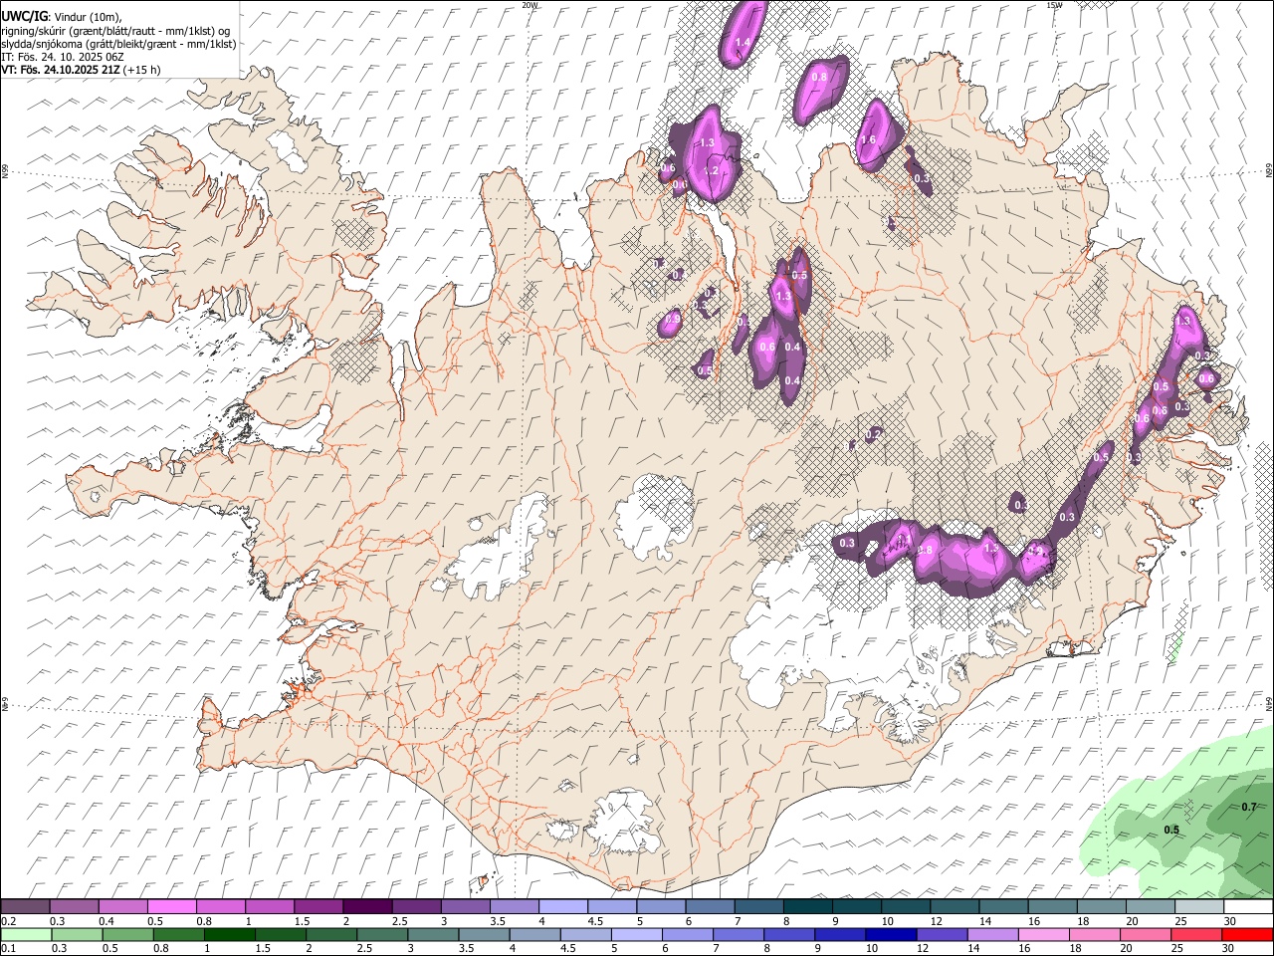Pick the pale green 0.1 rain legend swatch

click(x=26, y=935)
